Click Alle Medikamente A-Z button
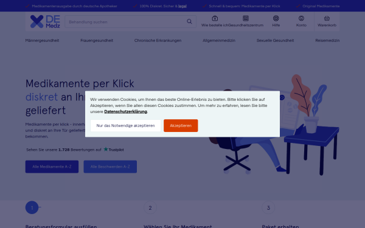The width and height of the screenshot is (365, 228). click(52, 167)
